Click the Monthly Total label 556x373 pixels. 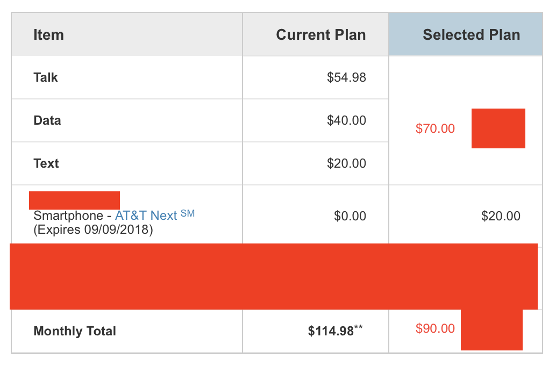click(75, 331)
